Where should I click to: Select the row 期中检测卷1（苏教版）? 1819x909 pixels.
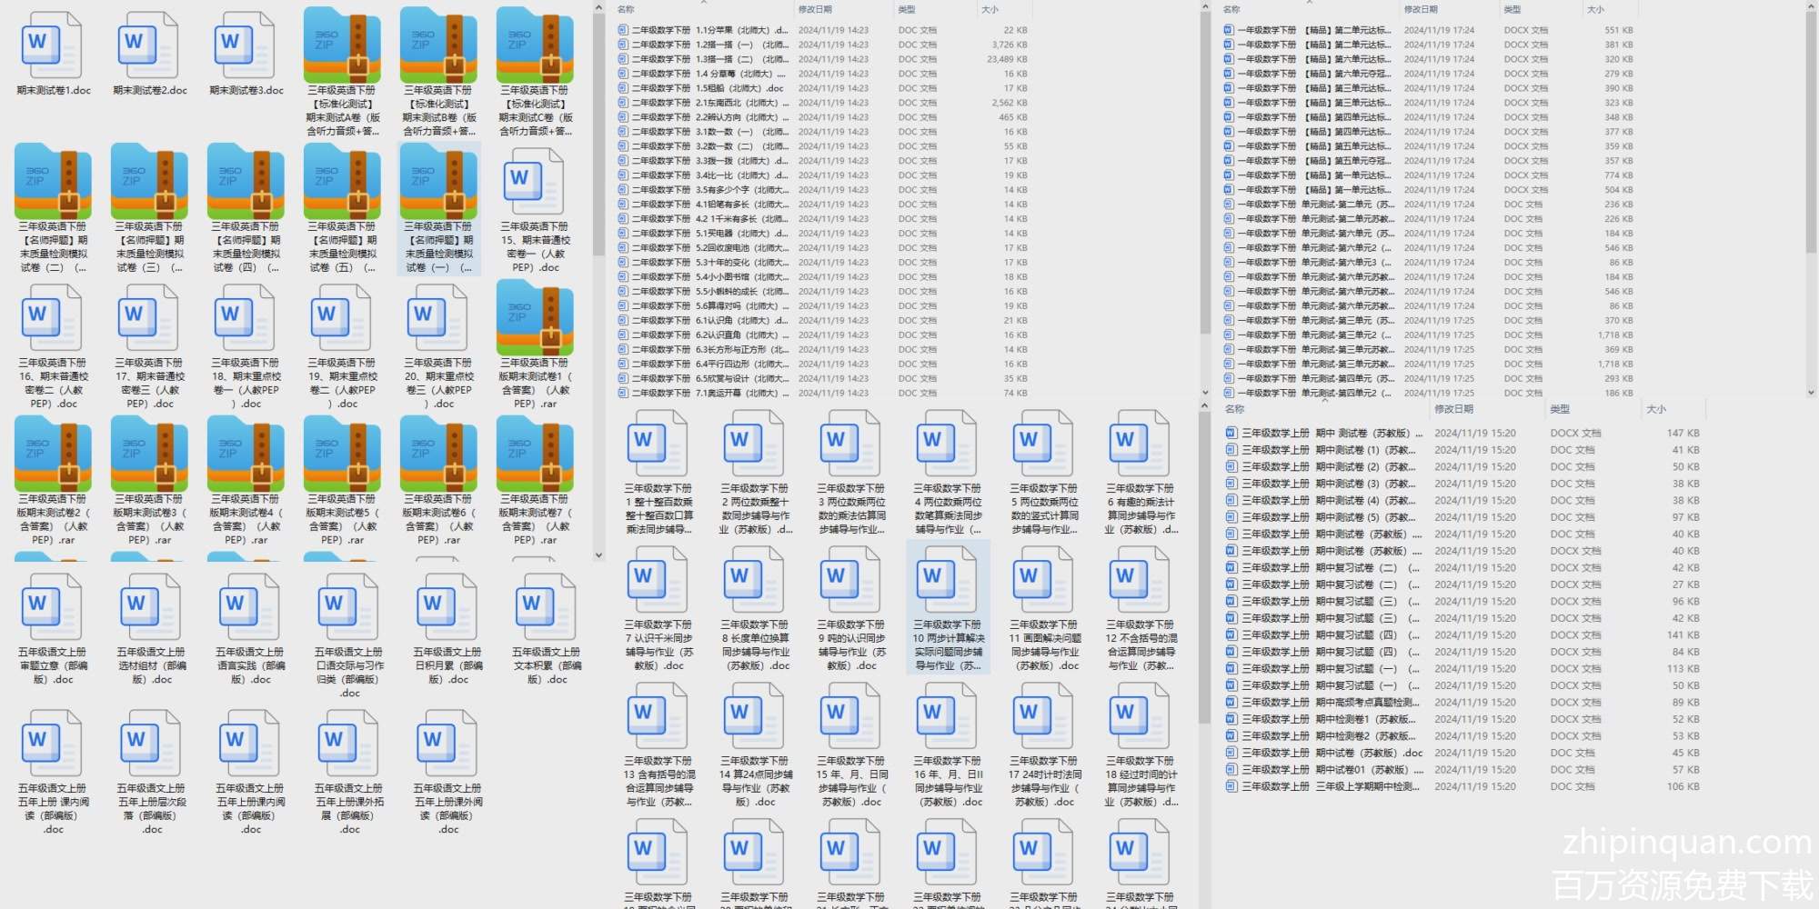(1462, 719)
